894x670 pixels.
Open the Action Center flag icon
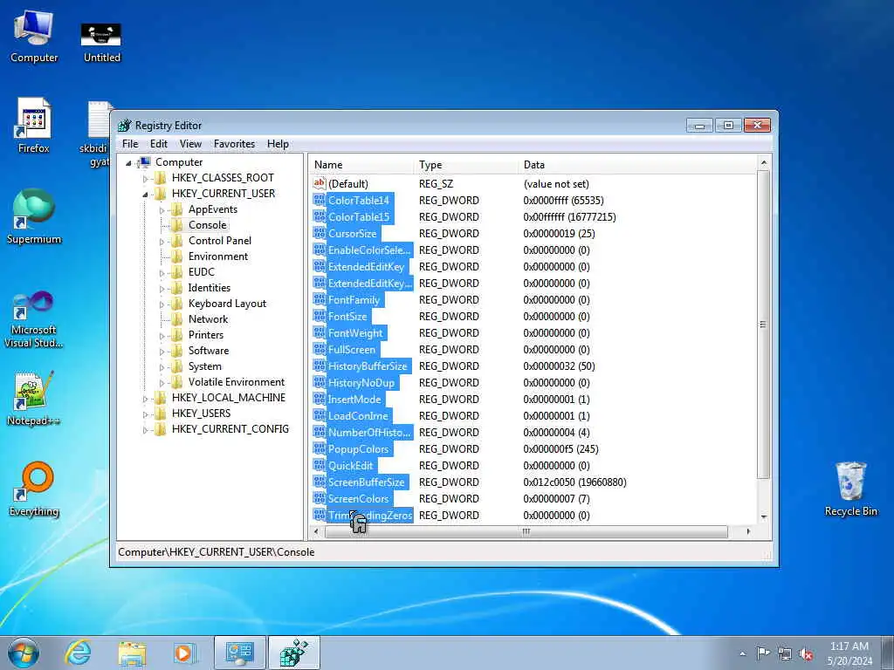763,653
